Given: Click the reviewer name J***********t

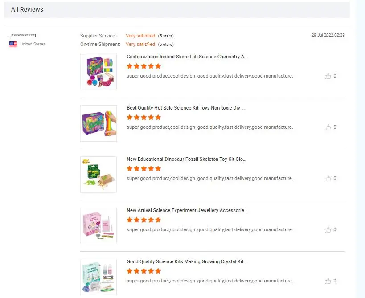Looking at the screenshot, I should click(23, 36).
